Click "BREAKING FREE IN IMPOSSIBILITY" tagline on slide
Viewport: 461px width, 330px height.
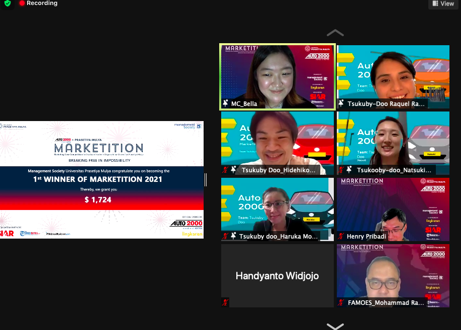point(100,160)
